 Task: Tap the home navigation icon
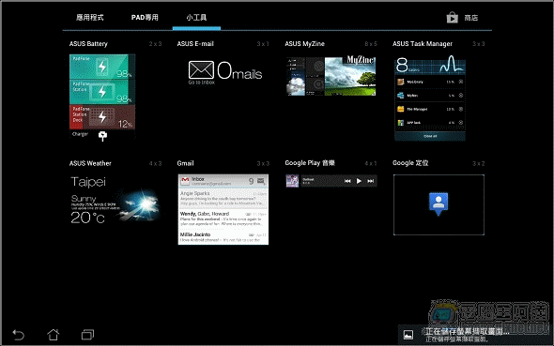coord(54,335)
